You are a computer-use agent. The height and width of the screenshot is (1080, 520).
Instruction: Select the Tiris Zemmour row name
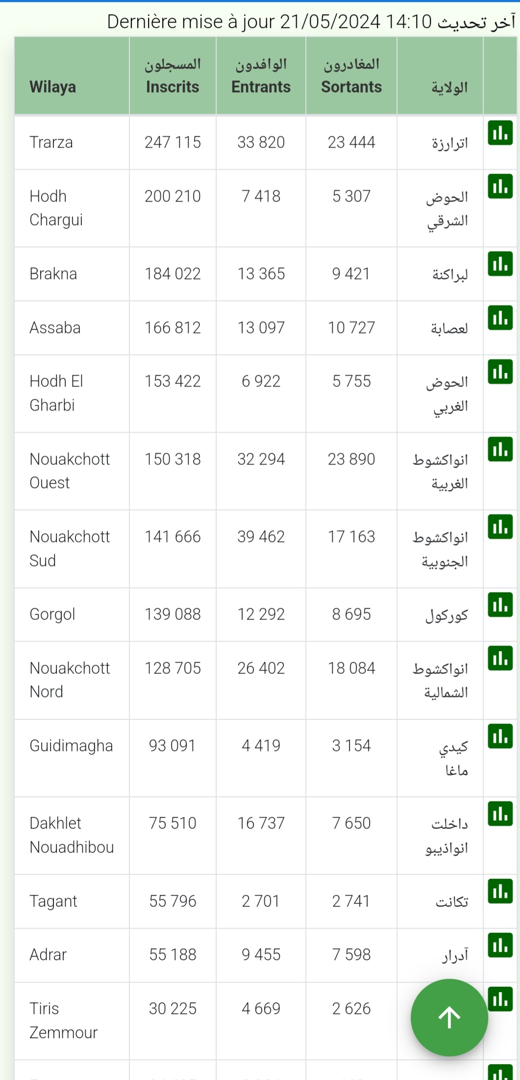point(64,1021)
